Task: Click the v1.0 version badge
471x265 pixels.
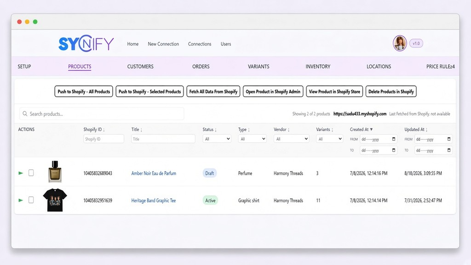Action: pyautogui.click(x=416, y=43)
